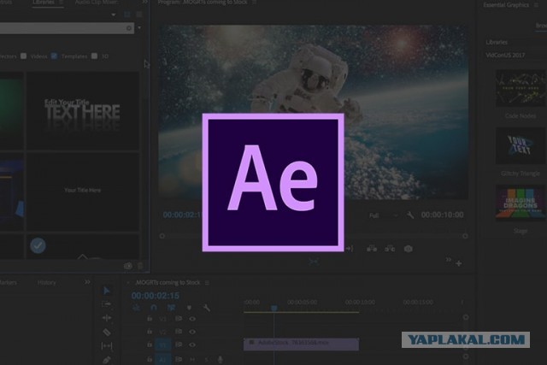Toggle lock on track A1
Image resolution: width=547 pixels, height=365 pixels.
(150, 358)
